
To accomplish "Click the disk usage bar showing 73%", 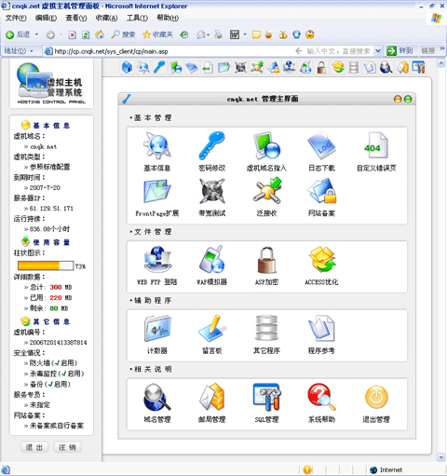I will [46, 265].
